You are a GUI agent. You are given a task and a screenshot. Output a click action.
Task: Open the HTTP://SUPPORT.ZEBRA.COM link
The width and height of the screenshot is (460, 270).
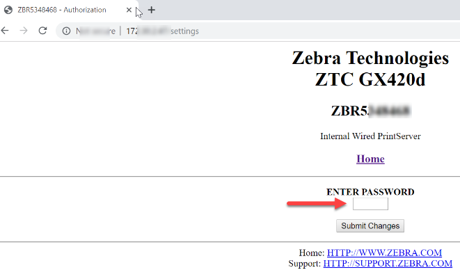[388, 263]
